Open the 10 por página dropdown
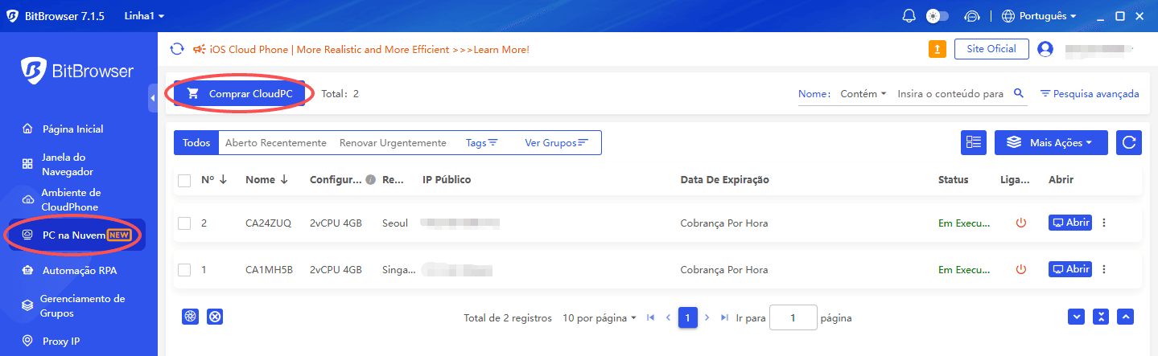1158x356 pixels. pos(600,317)
